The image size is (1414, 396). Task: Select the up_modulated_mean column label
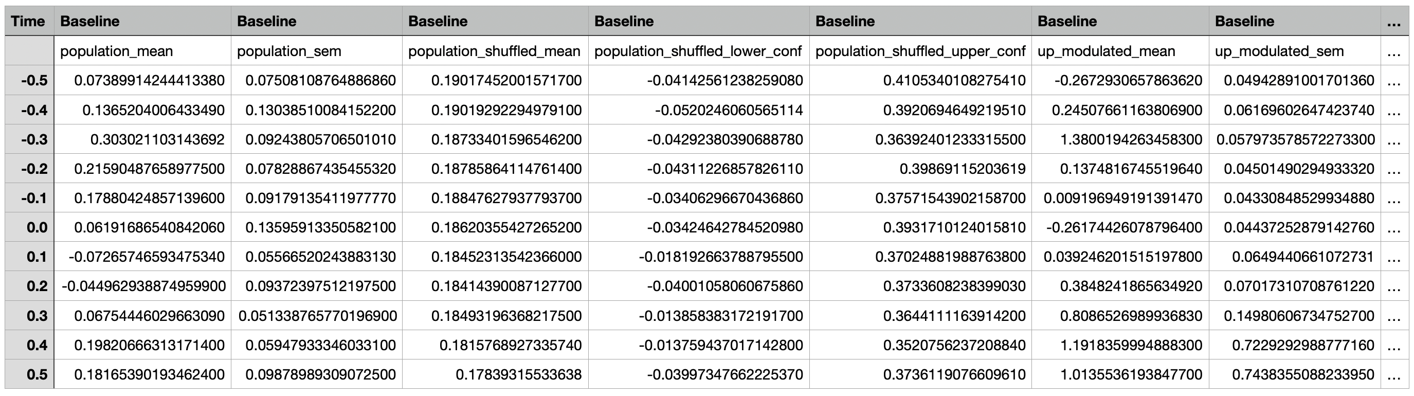coord(1106,51)
